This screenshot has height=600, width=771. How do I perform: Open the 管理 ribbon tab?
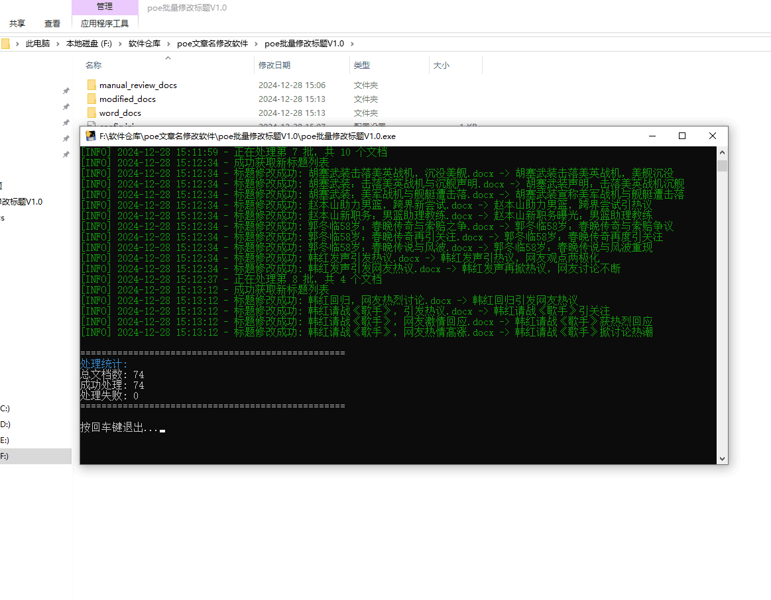point(104,7)
